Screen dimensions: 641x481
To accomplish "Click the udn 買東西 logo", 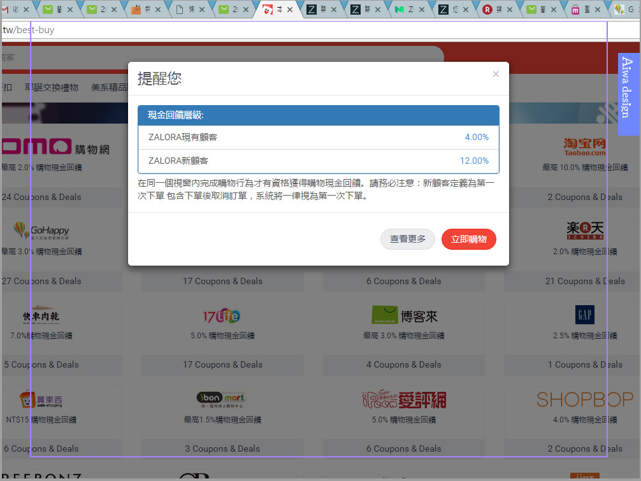I will coord(41,399).
